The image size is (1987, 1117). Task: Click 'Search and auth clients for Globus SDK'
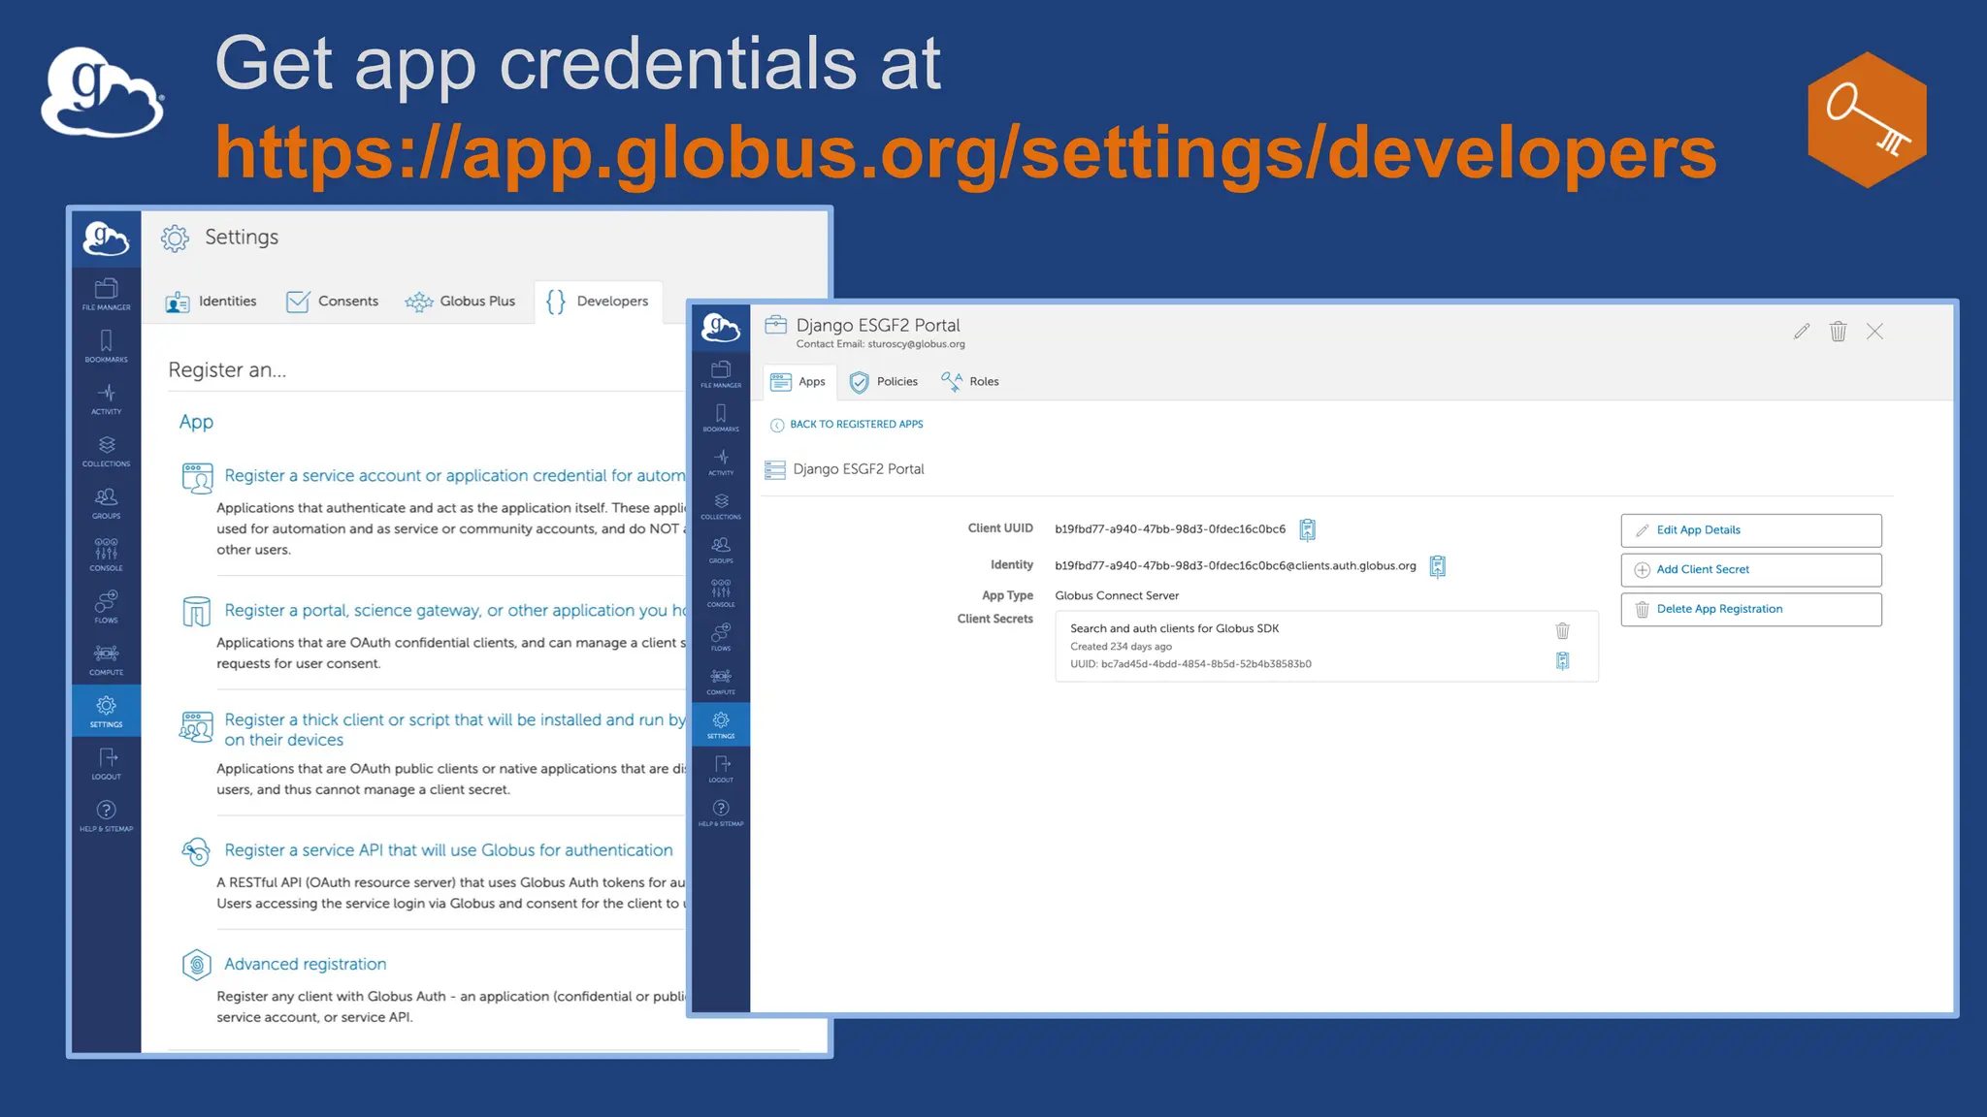[1174, 629]
